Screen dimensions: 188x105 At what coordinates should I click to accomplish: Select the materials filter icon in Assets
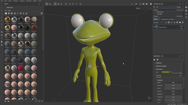click(6, 13)
